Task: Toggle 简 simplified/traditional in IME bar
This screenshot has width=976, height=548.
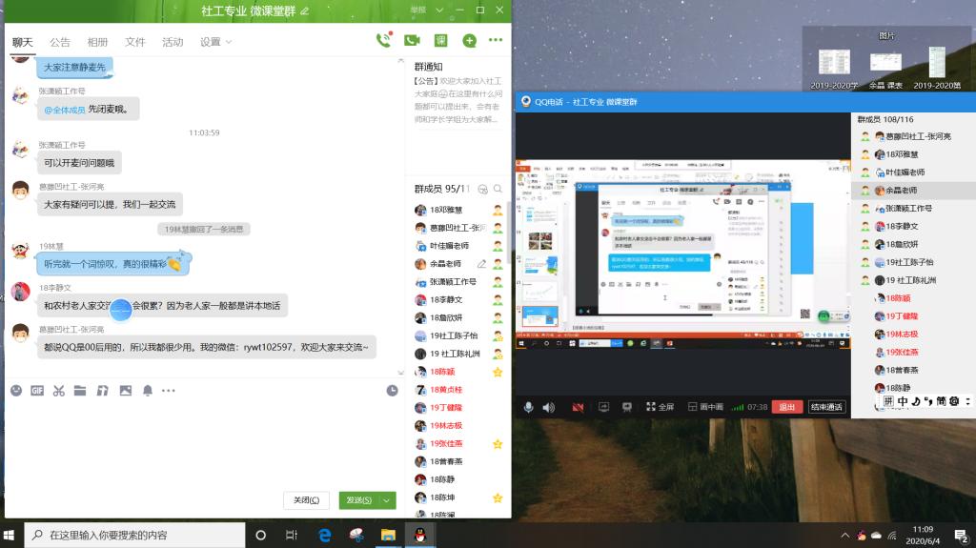Action: click(941, 401)
